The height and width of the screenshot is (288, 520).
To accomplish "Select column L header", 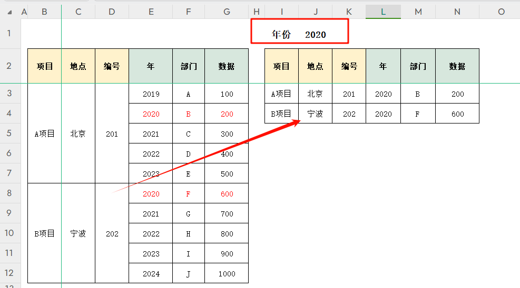I will (383, 12).
